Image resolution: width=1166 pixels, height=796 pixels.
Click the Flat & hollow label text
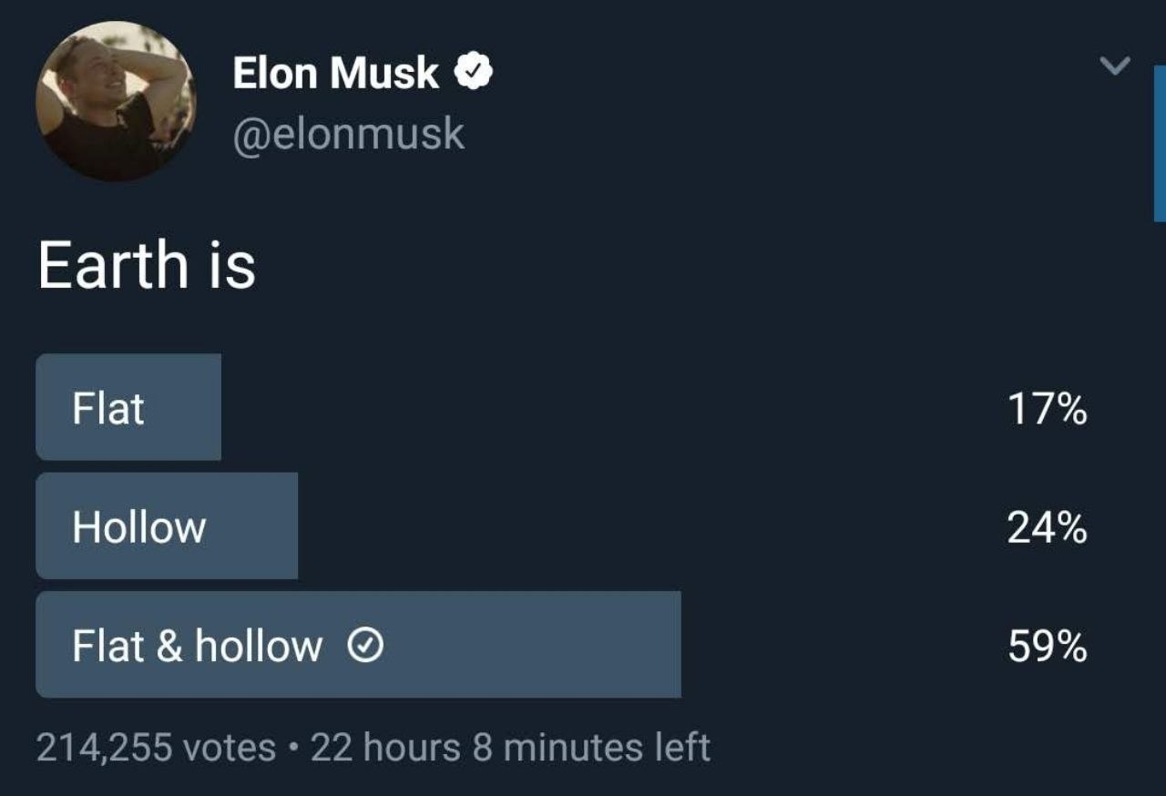point(197,647)
